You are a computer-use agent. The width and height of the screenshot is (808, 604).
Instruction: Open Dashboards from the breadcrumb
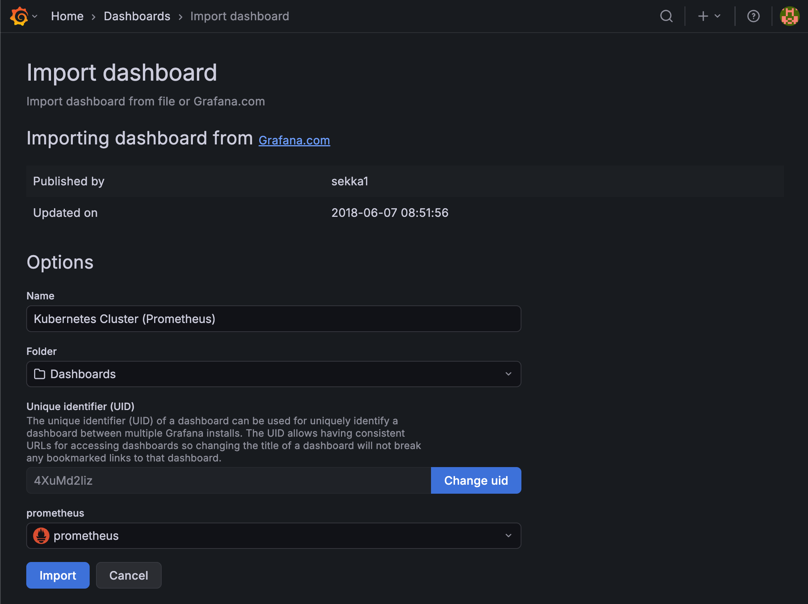137,16
